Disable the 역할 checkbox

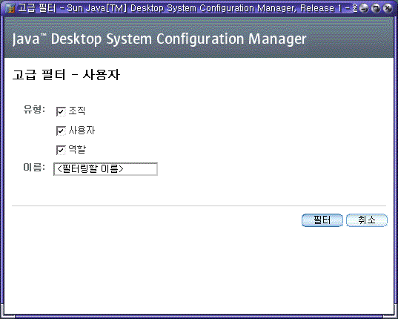pos(61,150)
